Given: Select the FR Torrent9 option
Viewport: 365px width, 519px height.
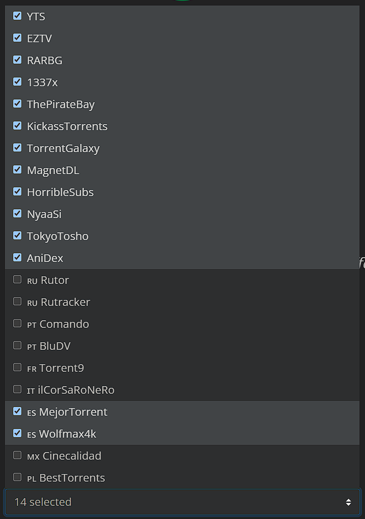Looking at the screenshot, I should pyautogui.click(x=17, y=367).
